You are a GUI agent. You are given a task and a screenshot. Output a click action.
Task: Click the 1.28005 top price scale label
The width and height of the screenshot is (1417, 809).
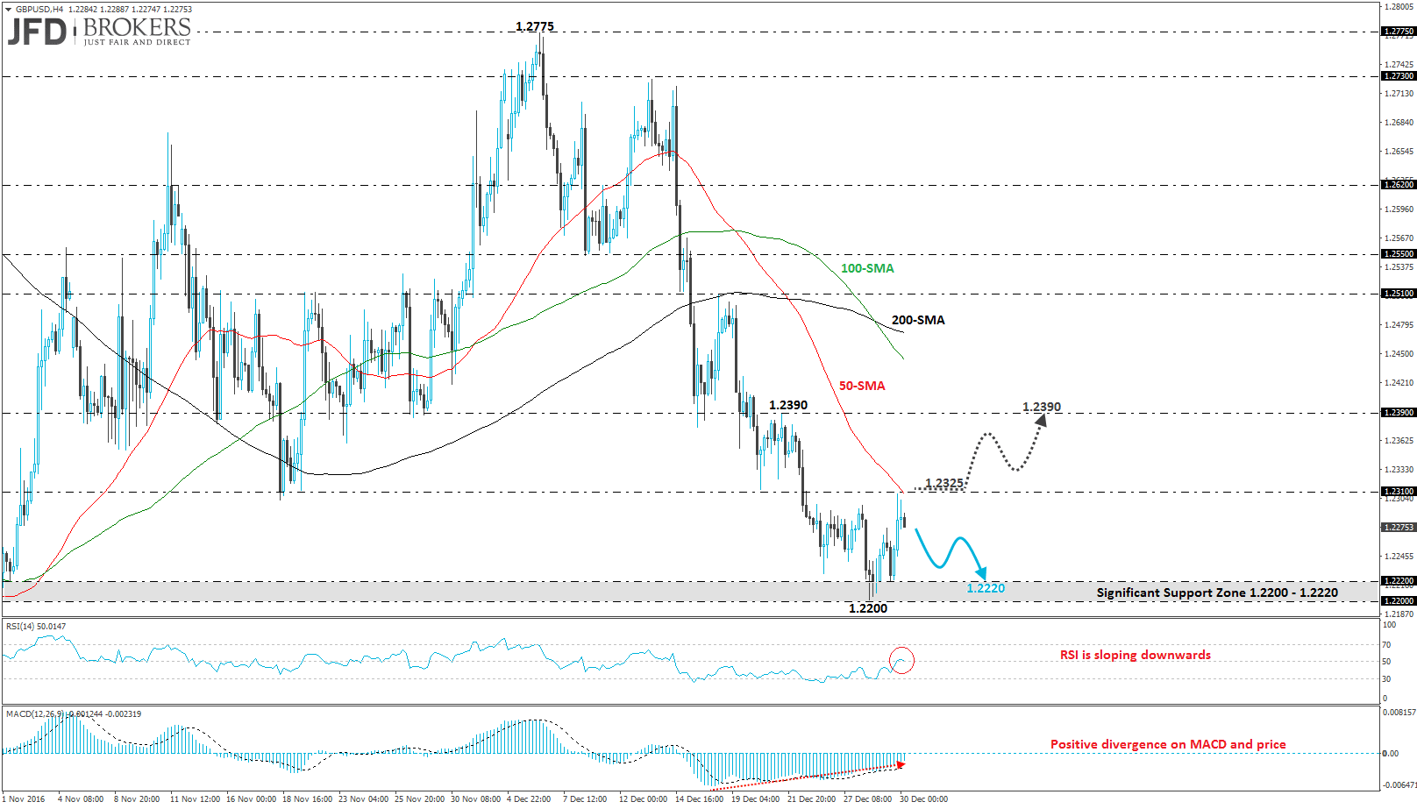[x=1399, y=7]
